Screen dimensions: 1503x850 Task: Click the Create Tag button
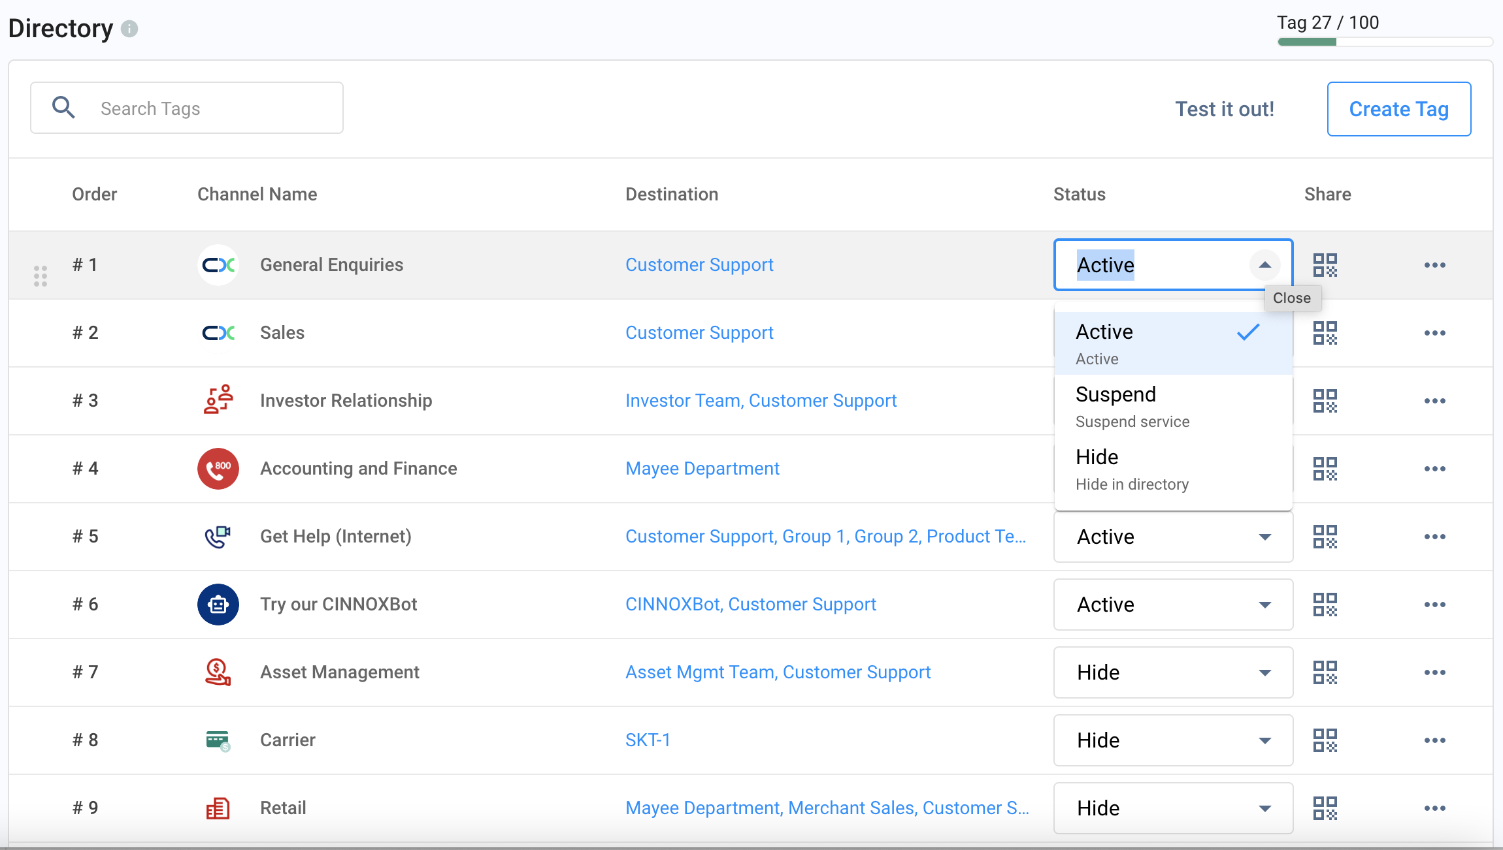[1399, 109]
